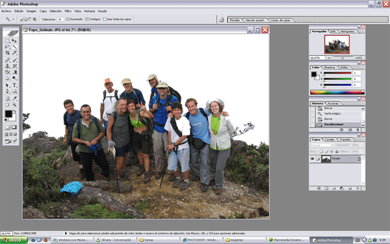Screen dimensions: 390x244
Task: Select the Crop tool in the toolbox
Action: pos(7,53)
